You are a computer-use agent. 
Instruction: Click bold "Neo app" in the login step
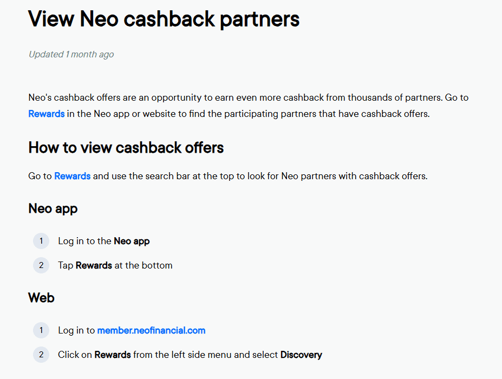(x=132, y=241)
